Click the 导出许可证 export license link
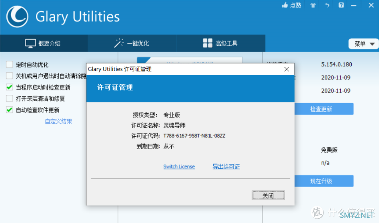This screenshot has height=223, width=379. click(x=226, y=166)
